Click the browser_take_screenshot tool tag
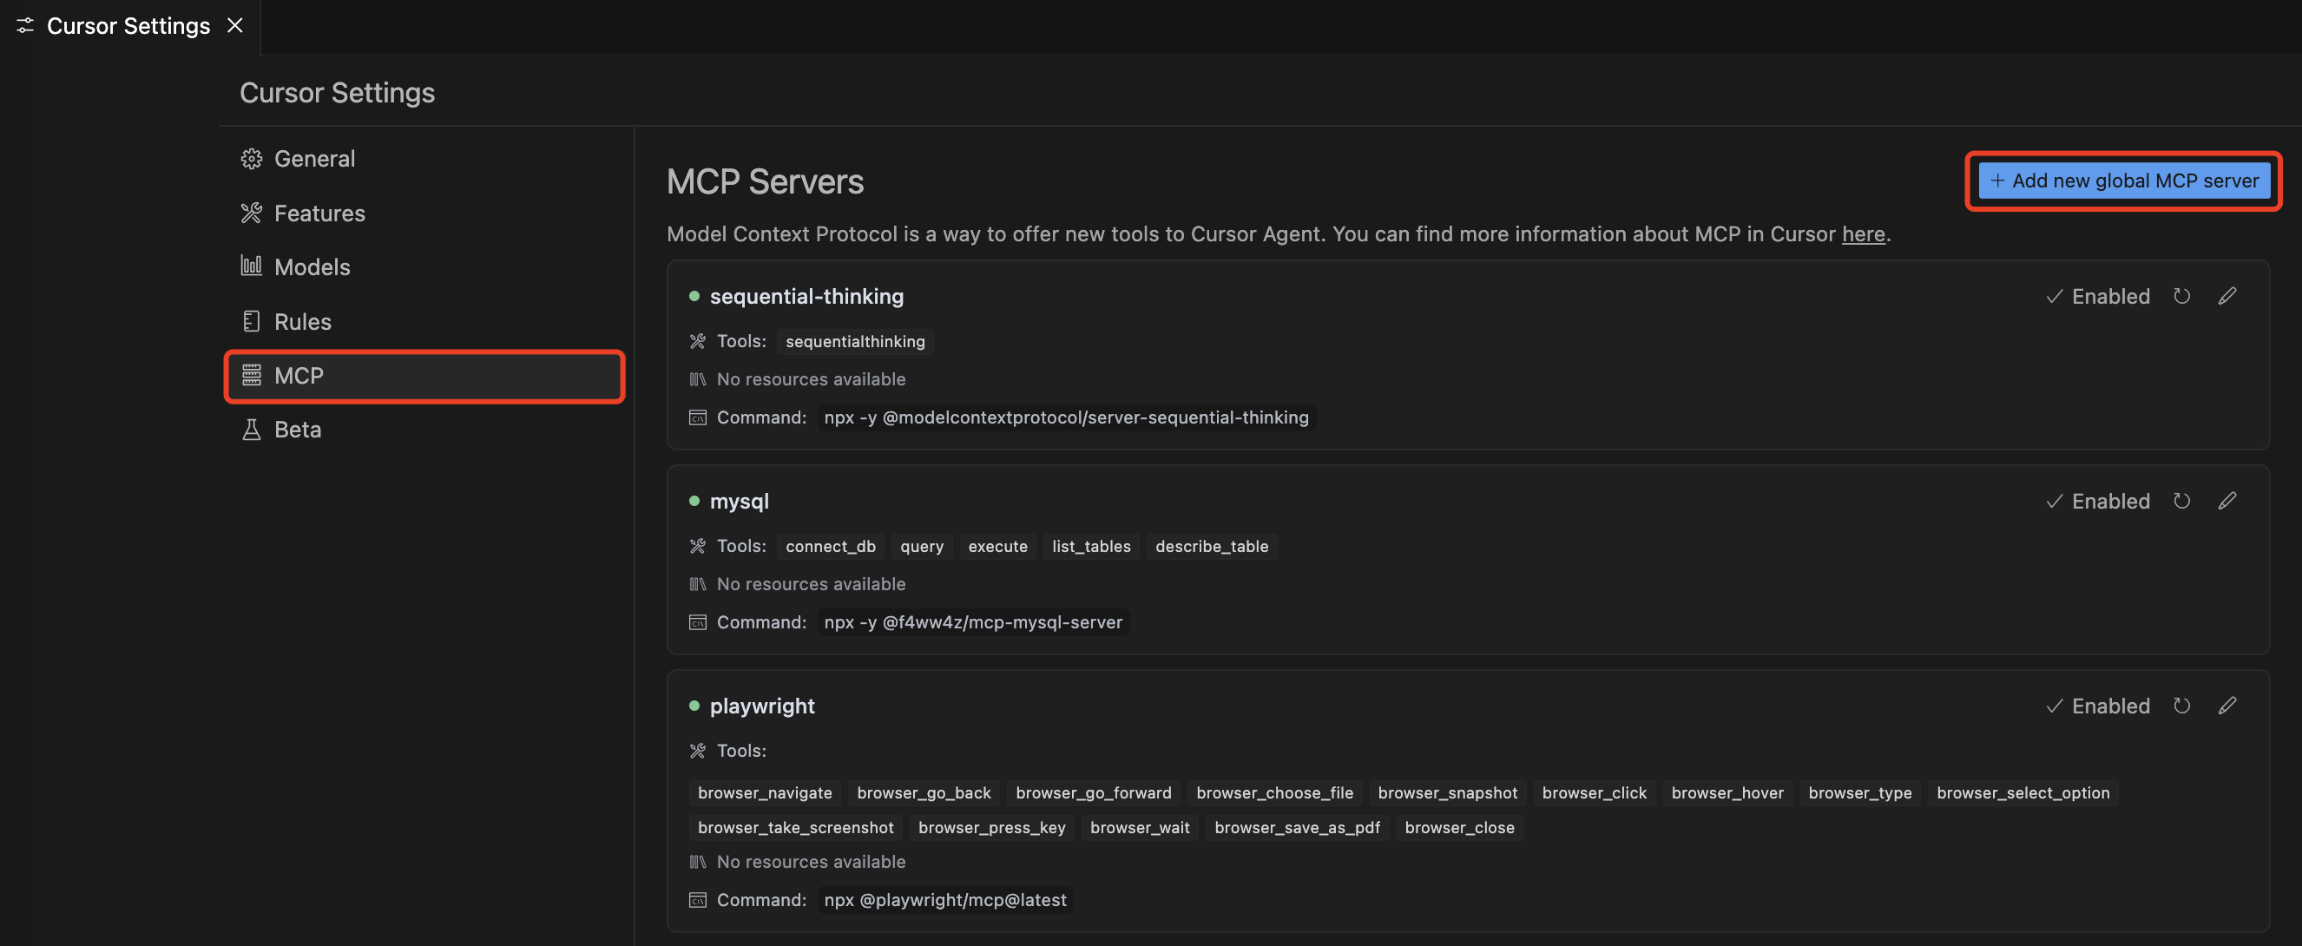The width and height of the screenshot is (2302, 946). point(794,828)
